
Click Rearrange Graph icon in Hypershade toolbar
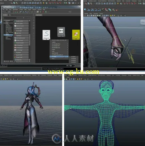coord(24,12)
